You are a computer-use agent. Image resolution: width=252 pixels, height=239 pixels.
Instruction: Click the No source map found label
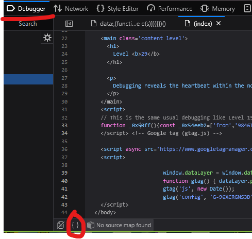[x=124, y=225]
